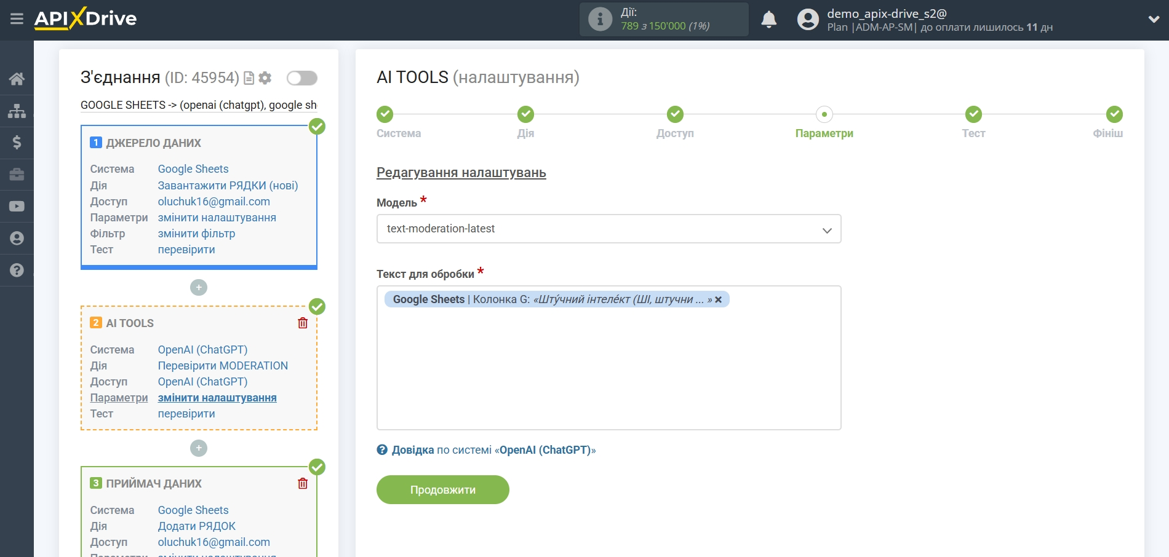This screenshot has width=1169, height=557.
Task: Open the Модель dropdown
Action: pyautogui.click(x=608, y=229)
